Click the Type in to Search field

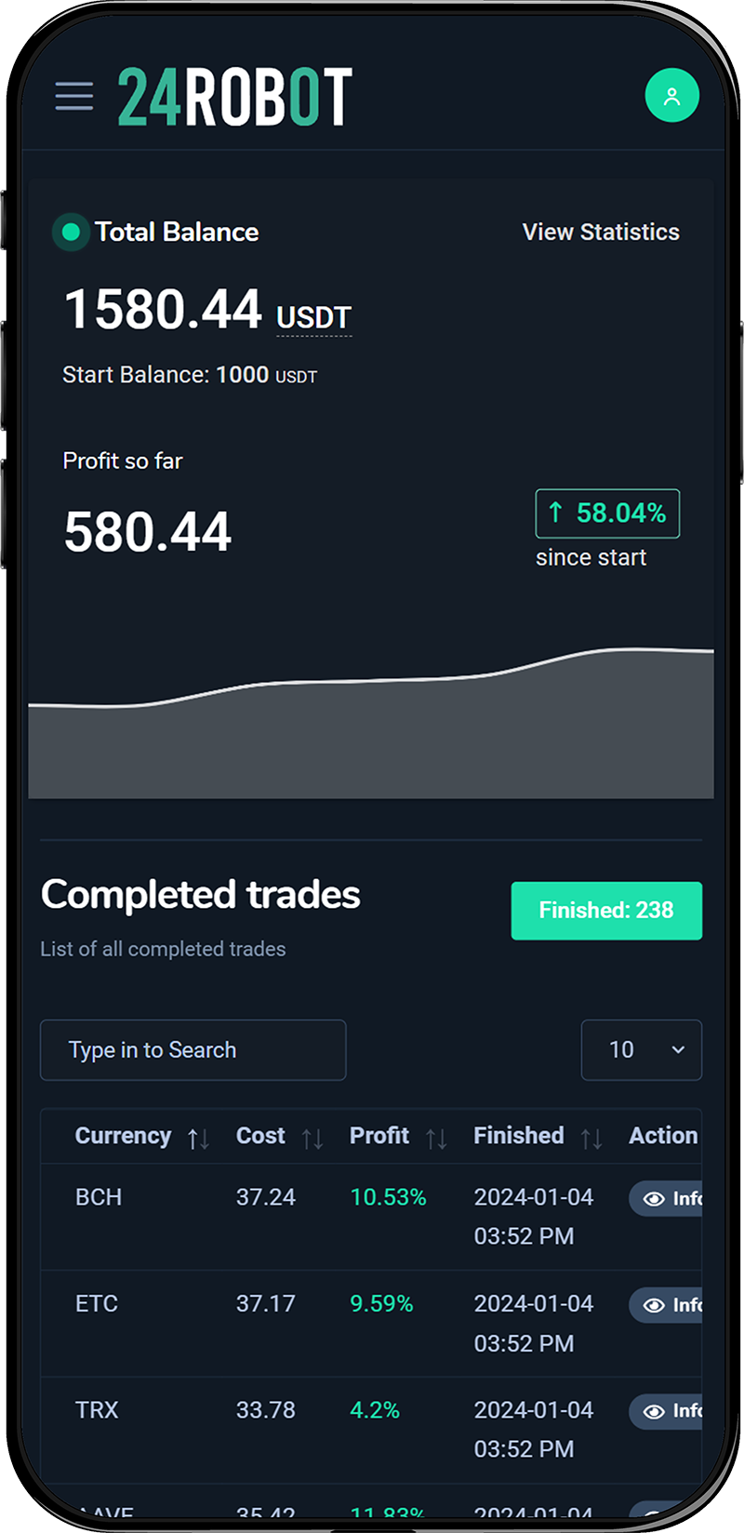coord(193,1050)
